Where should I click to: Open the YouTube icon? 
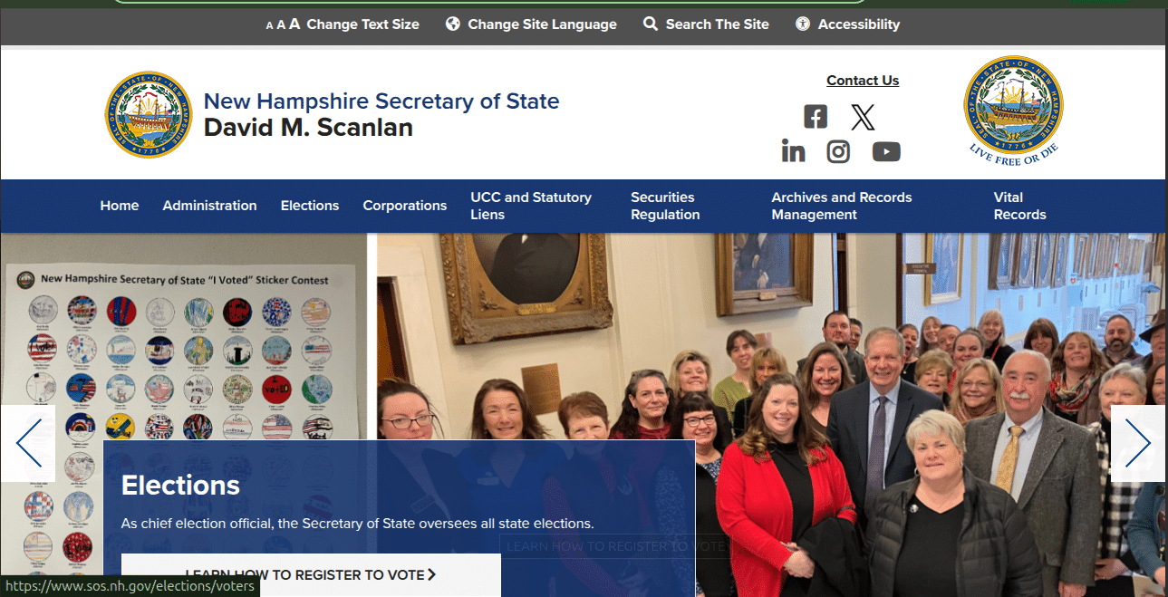pos(886,151)
